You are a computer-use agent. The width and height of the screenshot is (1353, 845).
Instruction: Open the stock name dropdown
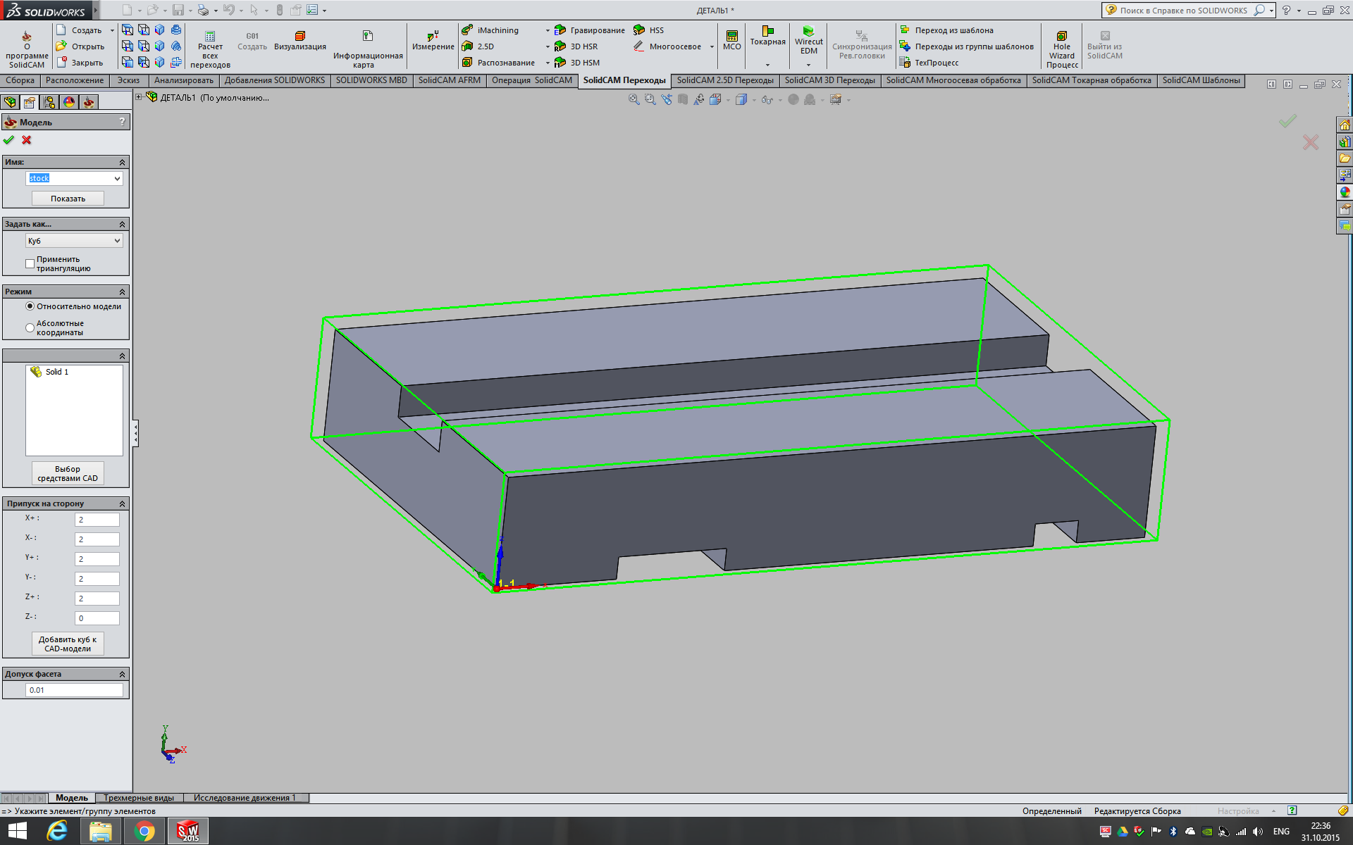click(117, 179)
